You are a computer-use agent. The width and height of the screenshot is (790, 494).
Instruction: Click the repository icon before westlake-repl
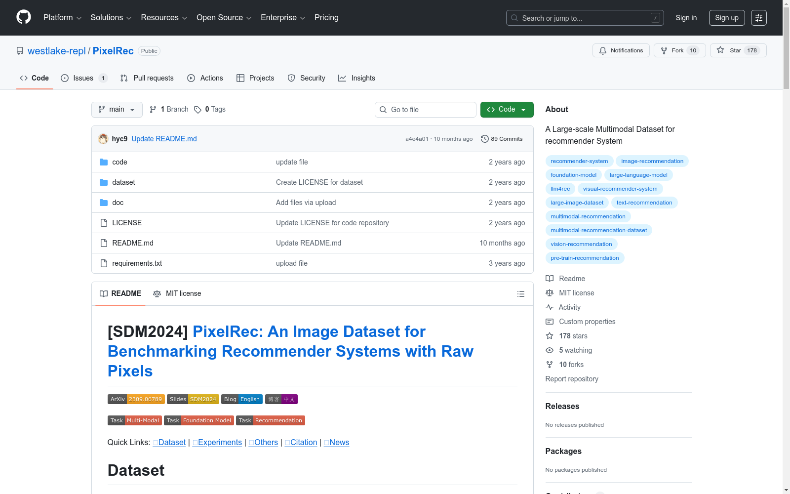(20, 51)
